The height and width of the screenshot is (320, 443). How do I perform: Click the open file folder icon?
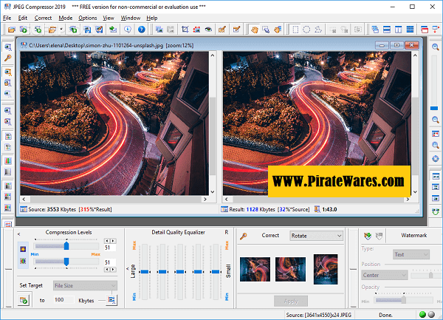click(12, 30)
